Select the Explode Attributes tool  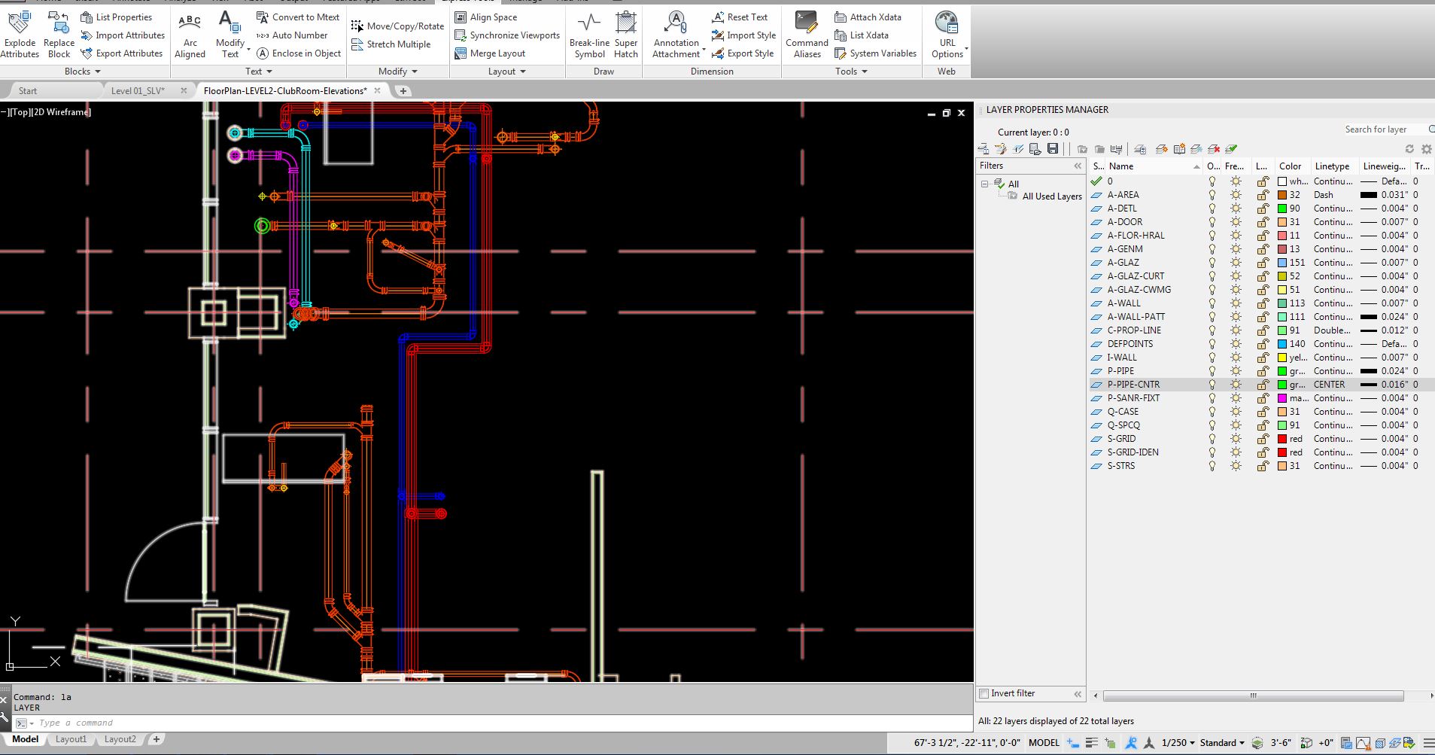tap(20, 33)
